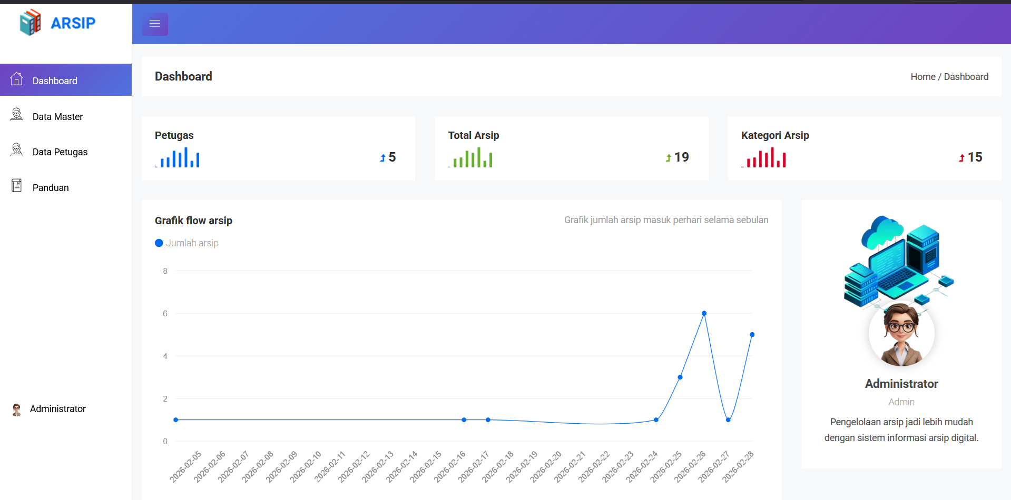This screenshot has height=500, width=1011.
Task: Click the Admin role label in profile card
Action: (x=901, y=402)
